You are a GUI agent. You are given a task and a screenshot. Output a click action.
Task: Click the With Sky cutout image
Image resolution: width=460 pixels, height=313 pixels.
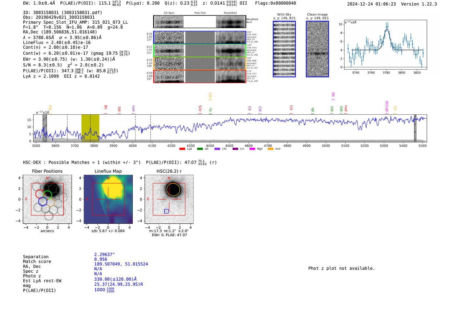point(284,49)
